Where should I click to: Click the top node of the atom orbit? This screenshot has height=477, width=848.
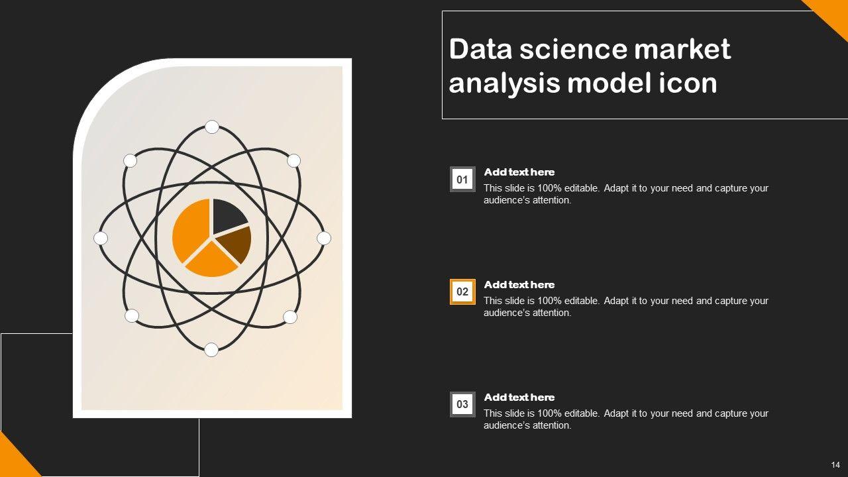tap(212, 127)
